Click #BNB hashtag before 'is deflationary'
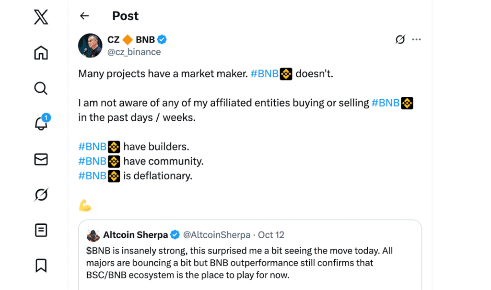 [x=92, y=175]
